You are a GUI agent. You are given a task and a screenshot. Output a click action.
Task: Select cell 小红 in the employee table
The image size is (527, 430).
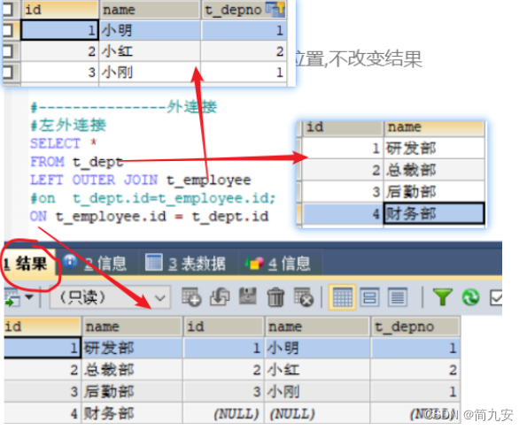(x=150, y=51)
